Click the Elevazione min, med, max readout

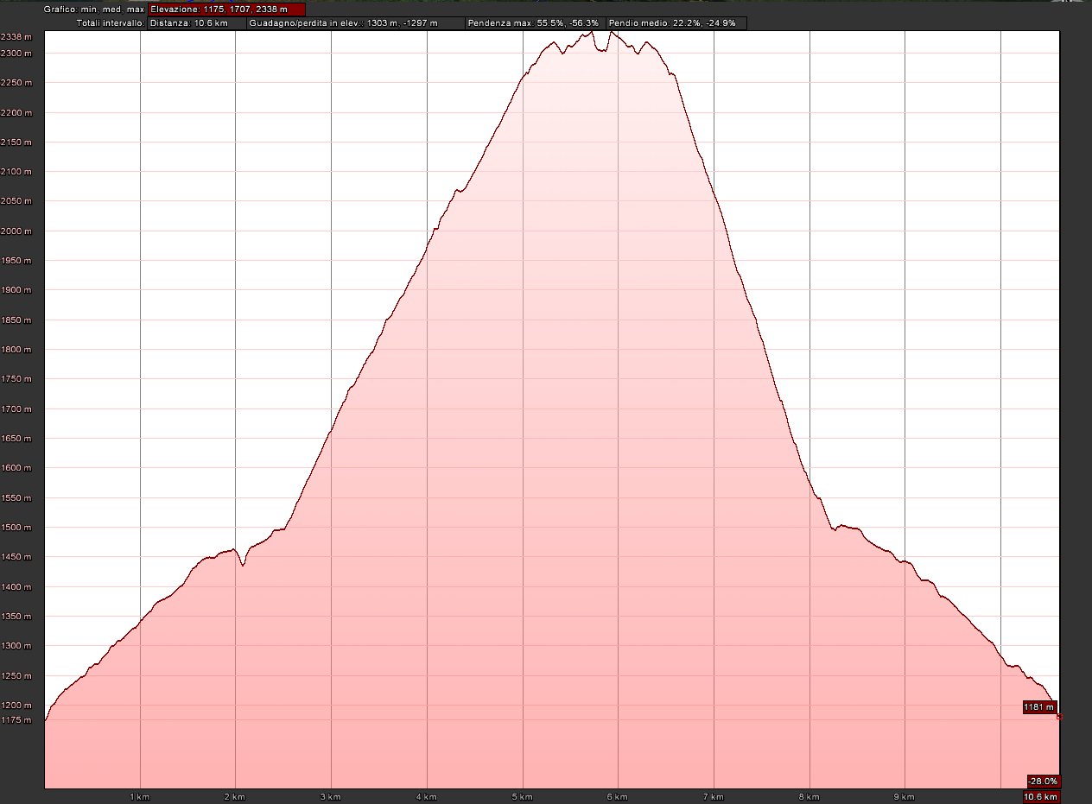(x=226, y=9)
